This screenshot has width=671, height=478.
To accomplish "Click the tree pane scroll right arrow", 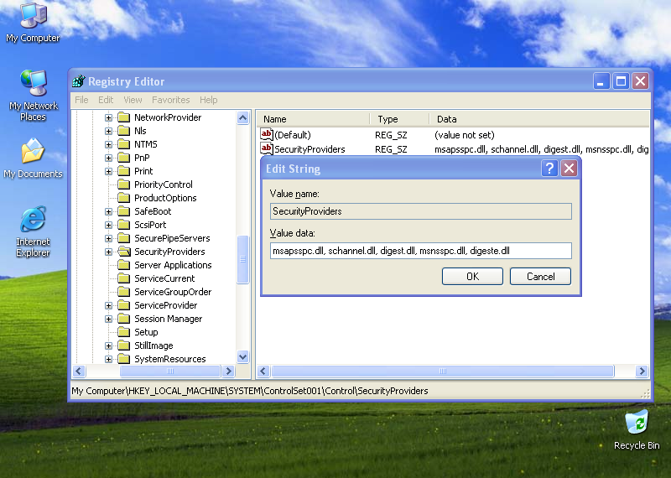I will [228, 371].
